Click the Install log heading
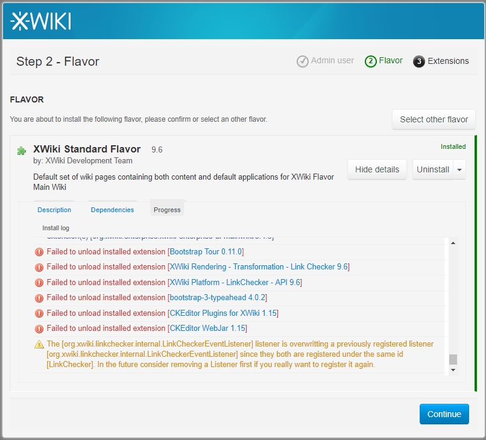This screenshot has width=486, height=440. tap(56, 228)
